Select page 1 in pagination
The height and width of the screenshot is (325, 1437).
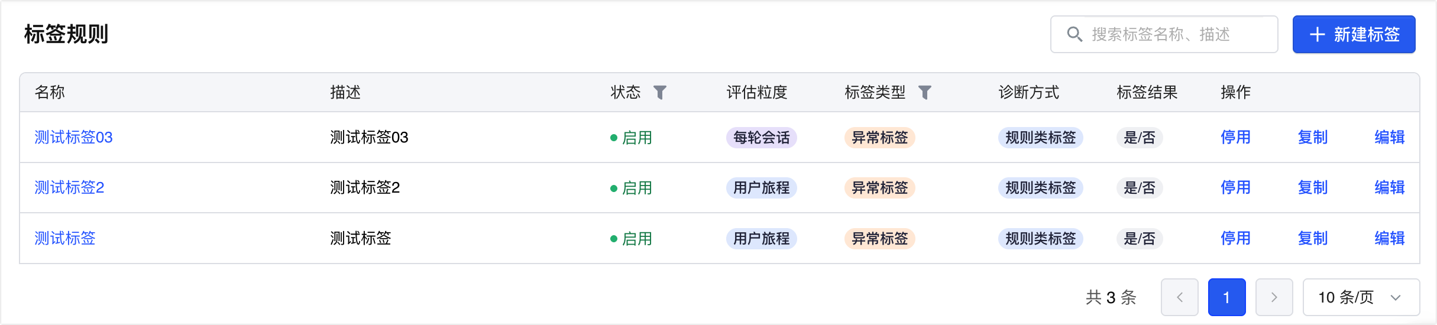tap(1227, 297)
